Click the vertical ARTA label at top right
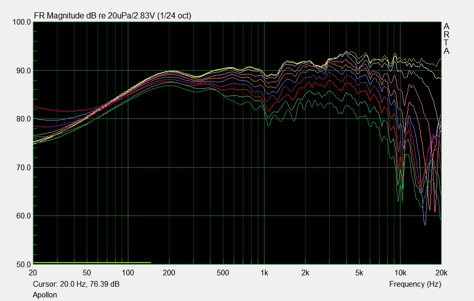This screenshot has height=301, width=474. [446, 38]
